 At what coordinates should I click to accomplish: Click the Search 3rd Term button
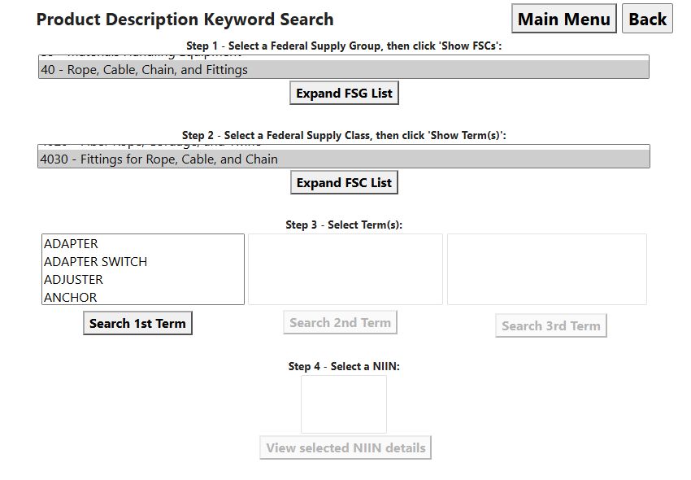click(x=551, y=325)
